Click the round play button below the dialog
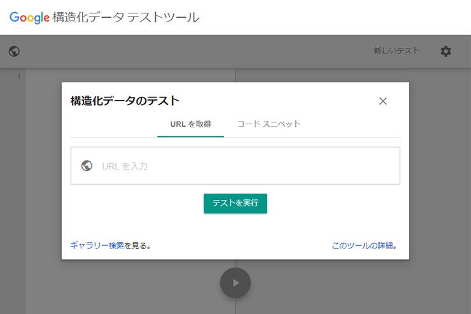The width and height of the screenshot is (471, 314). click(x=236, y=283)
